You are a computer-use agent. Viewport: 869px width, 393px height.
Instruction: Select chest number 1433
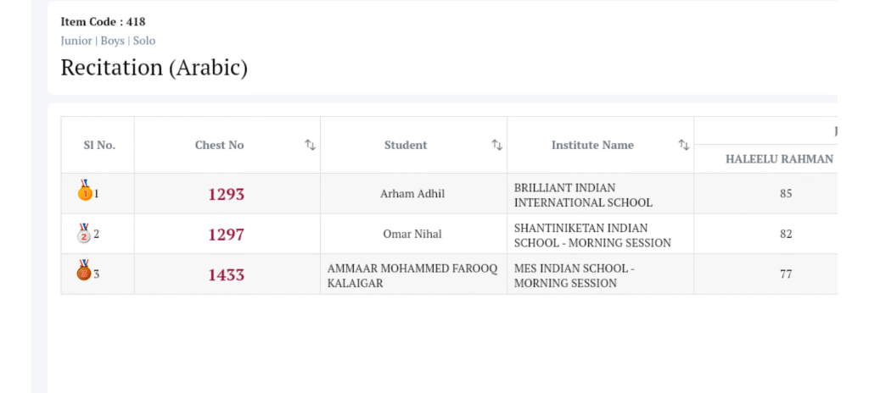[227, 274]
